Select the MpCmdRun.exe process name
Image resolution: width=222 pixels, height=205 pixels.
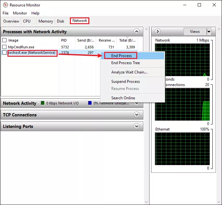[21, 47]
